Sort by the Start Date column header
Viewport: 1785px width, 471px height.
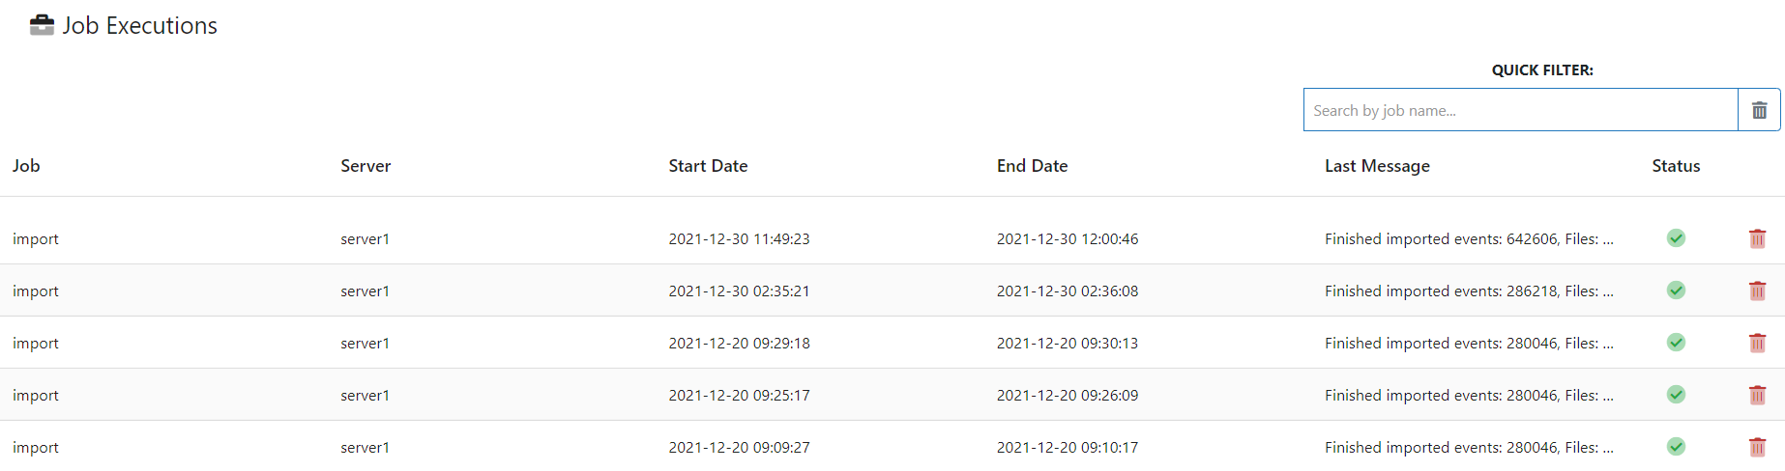708,166
